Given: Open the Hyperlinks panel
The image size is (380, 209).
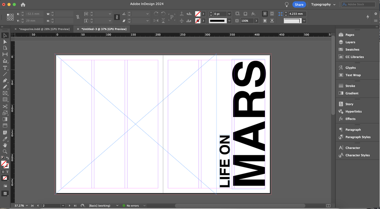Looking at the screenshot, I should [353, 112].
